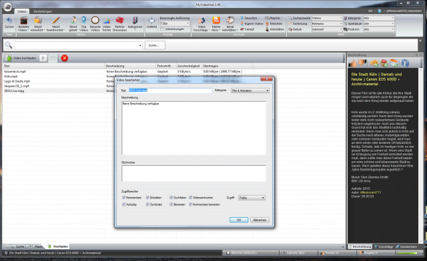The image size is (427, 261).
Task: Open Features filter dropdown
Action: [379, 29]
